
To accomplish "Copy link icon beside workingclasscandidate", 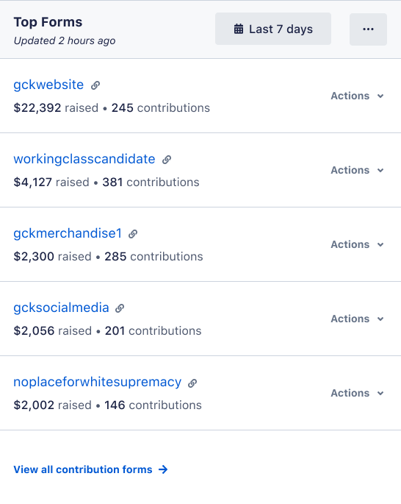I will point(167,160).
